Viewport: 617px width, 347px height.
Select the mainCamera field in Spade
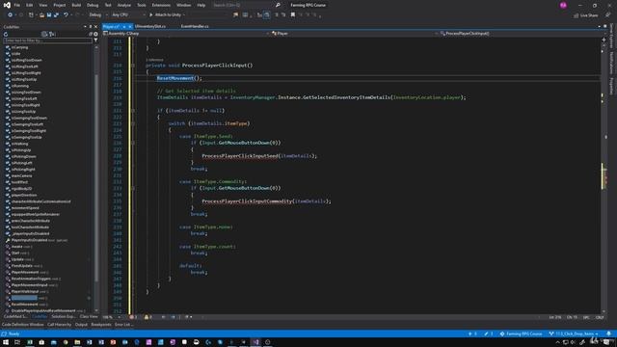21,175
